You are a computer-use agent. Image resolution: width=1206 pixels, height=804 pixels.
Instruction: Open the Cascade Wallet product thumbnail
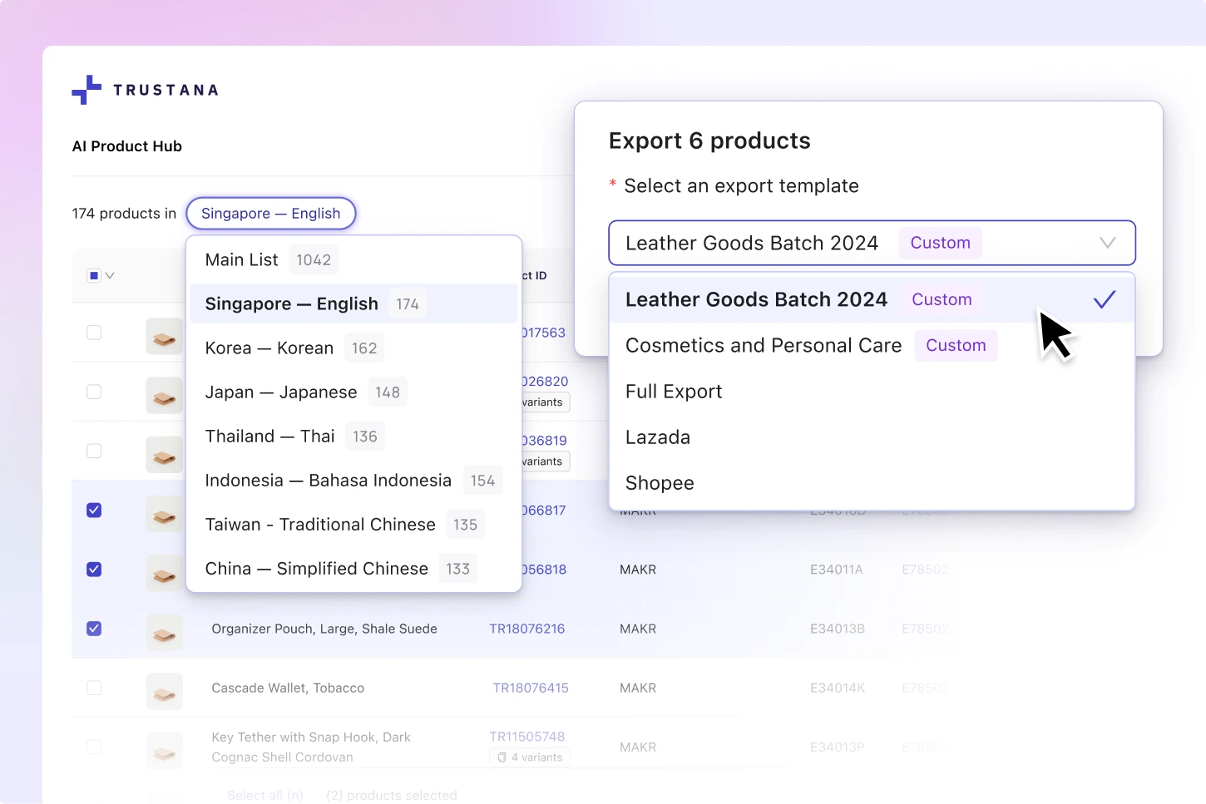[x=164, y=692]
